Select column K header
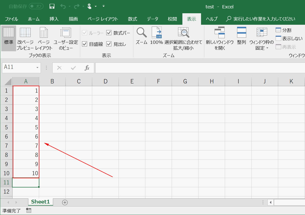Image resolution: width=305 pixels, height=215 pixels. coord(291,81)
